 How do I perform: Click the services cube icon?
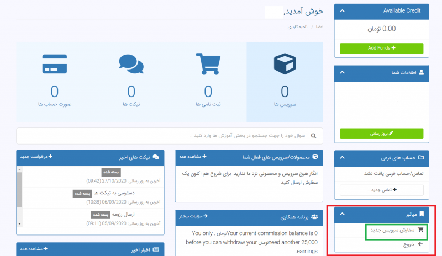click(285, 65)
